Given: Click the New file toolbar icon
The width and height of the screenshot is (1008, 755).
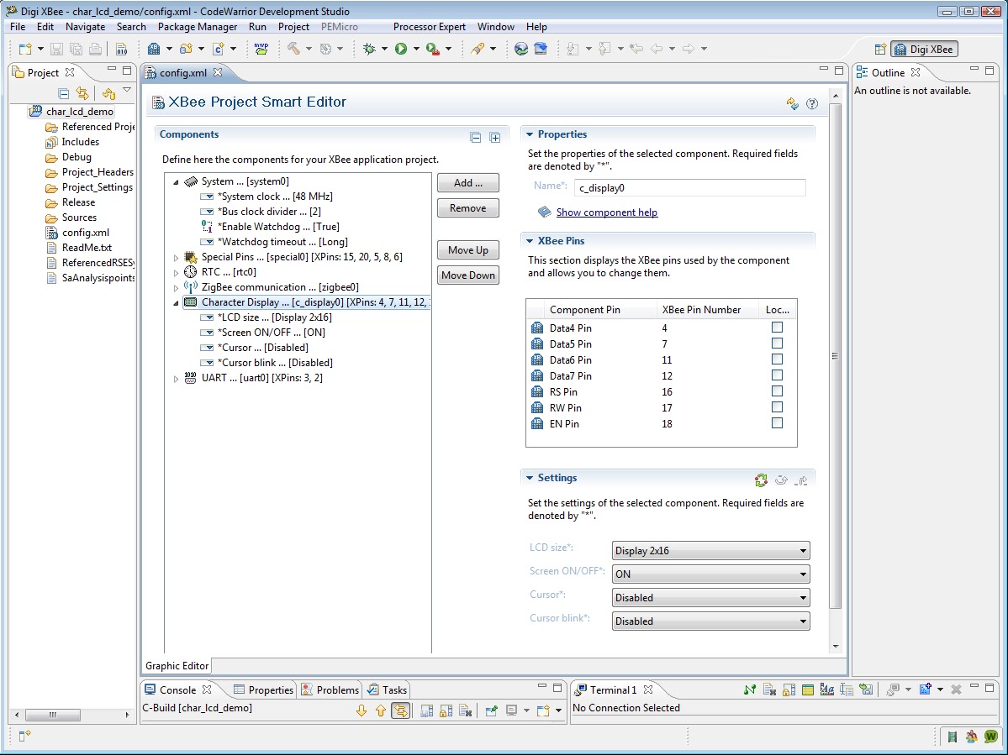Looking at the screenshot, I should [x=25, y=49].
